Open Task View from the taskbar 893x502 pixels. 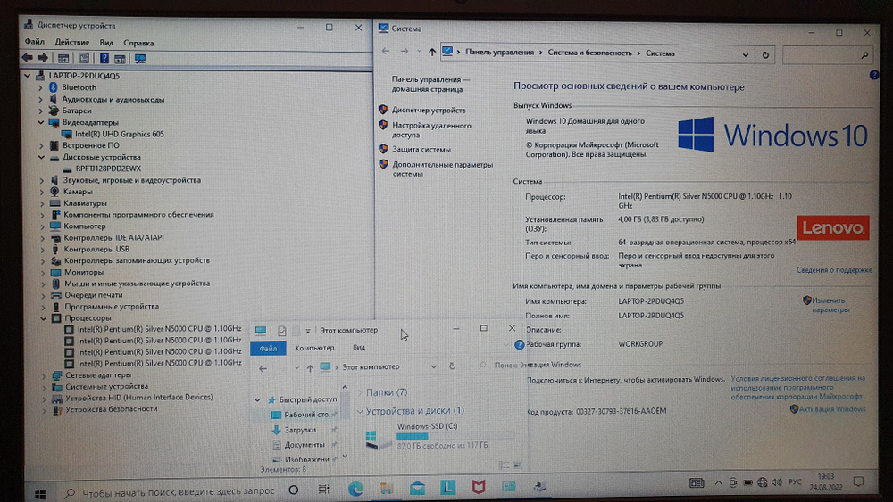click(x=323, y=489)
